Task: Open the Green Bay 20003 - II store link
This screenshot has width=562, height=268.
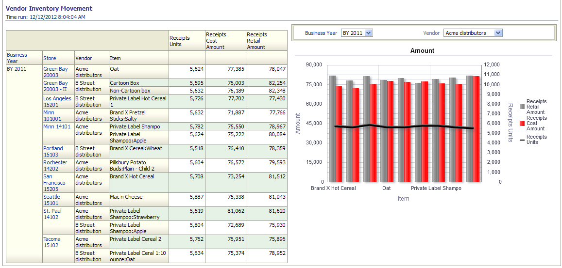Action: [x=55, y=86]
